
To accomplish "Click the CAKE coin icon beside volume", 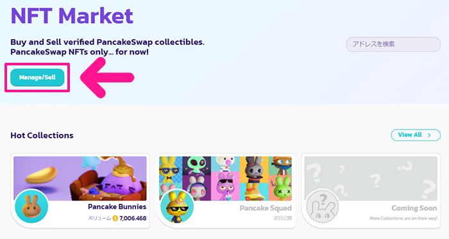I will (115, 218).
